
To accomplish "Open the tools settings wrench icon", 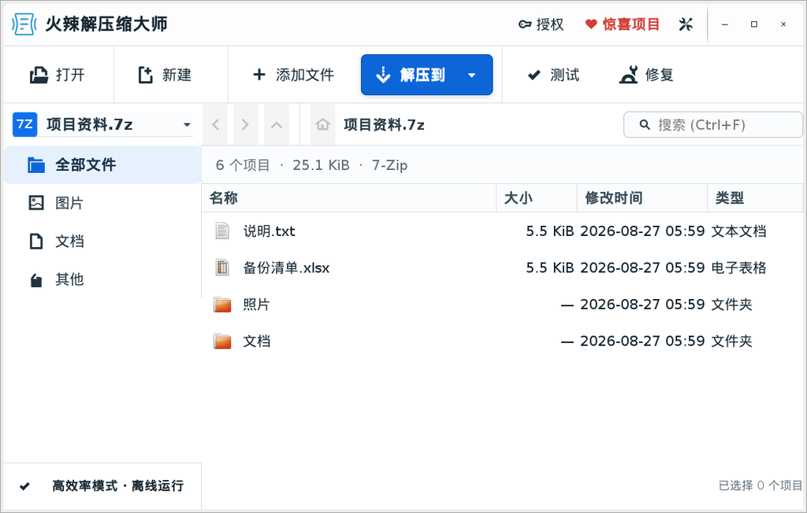I will [x=686, y=24].
